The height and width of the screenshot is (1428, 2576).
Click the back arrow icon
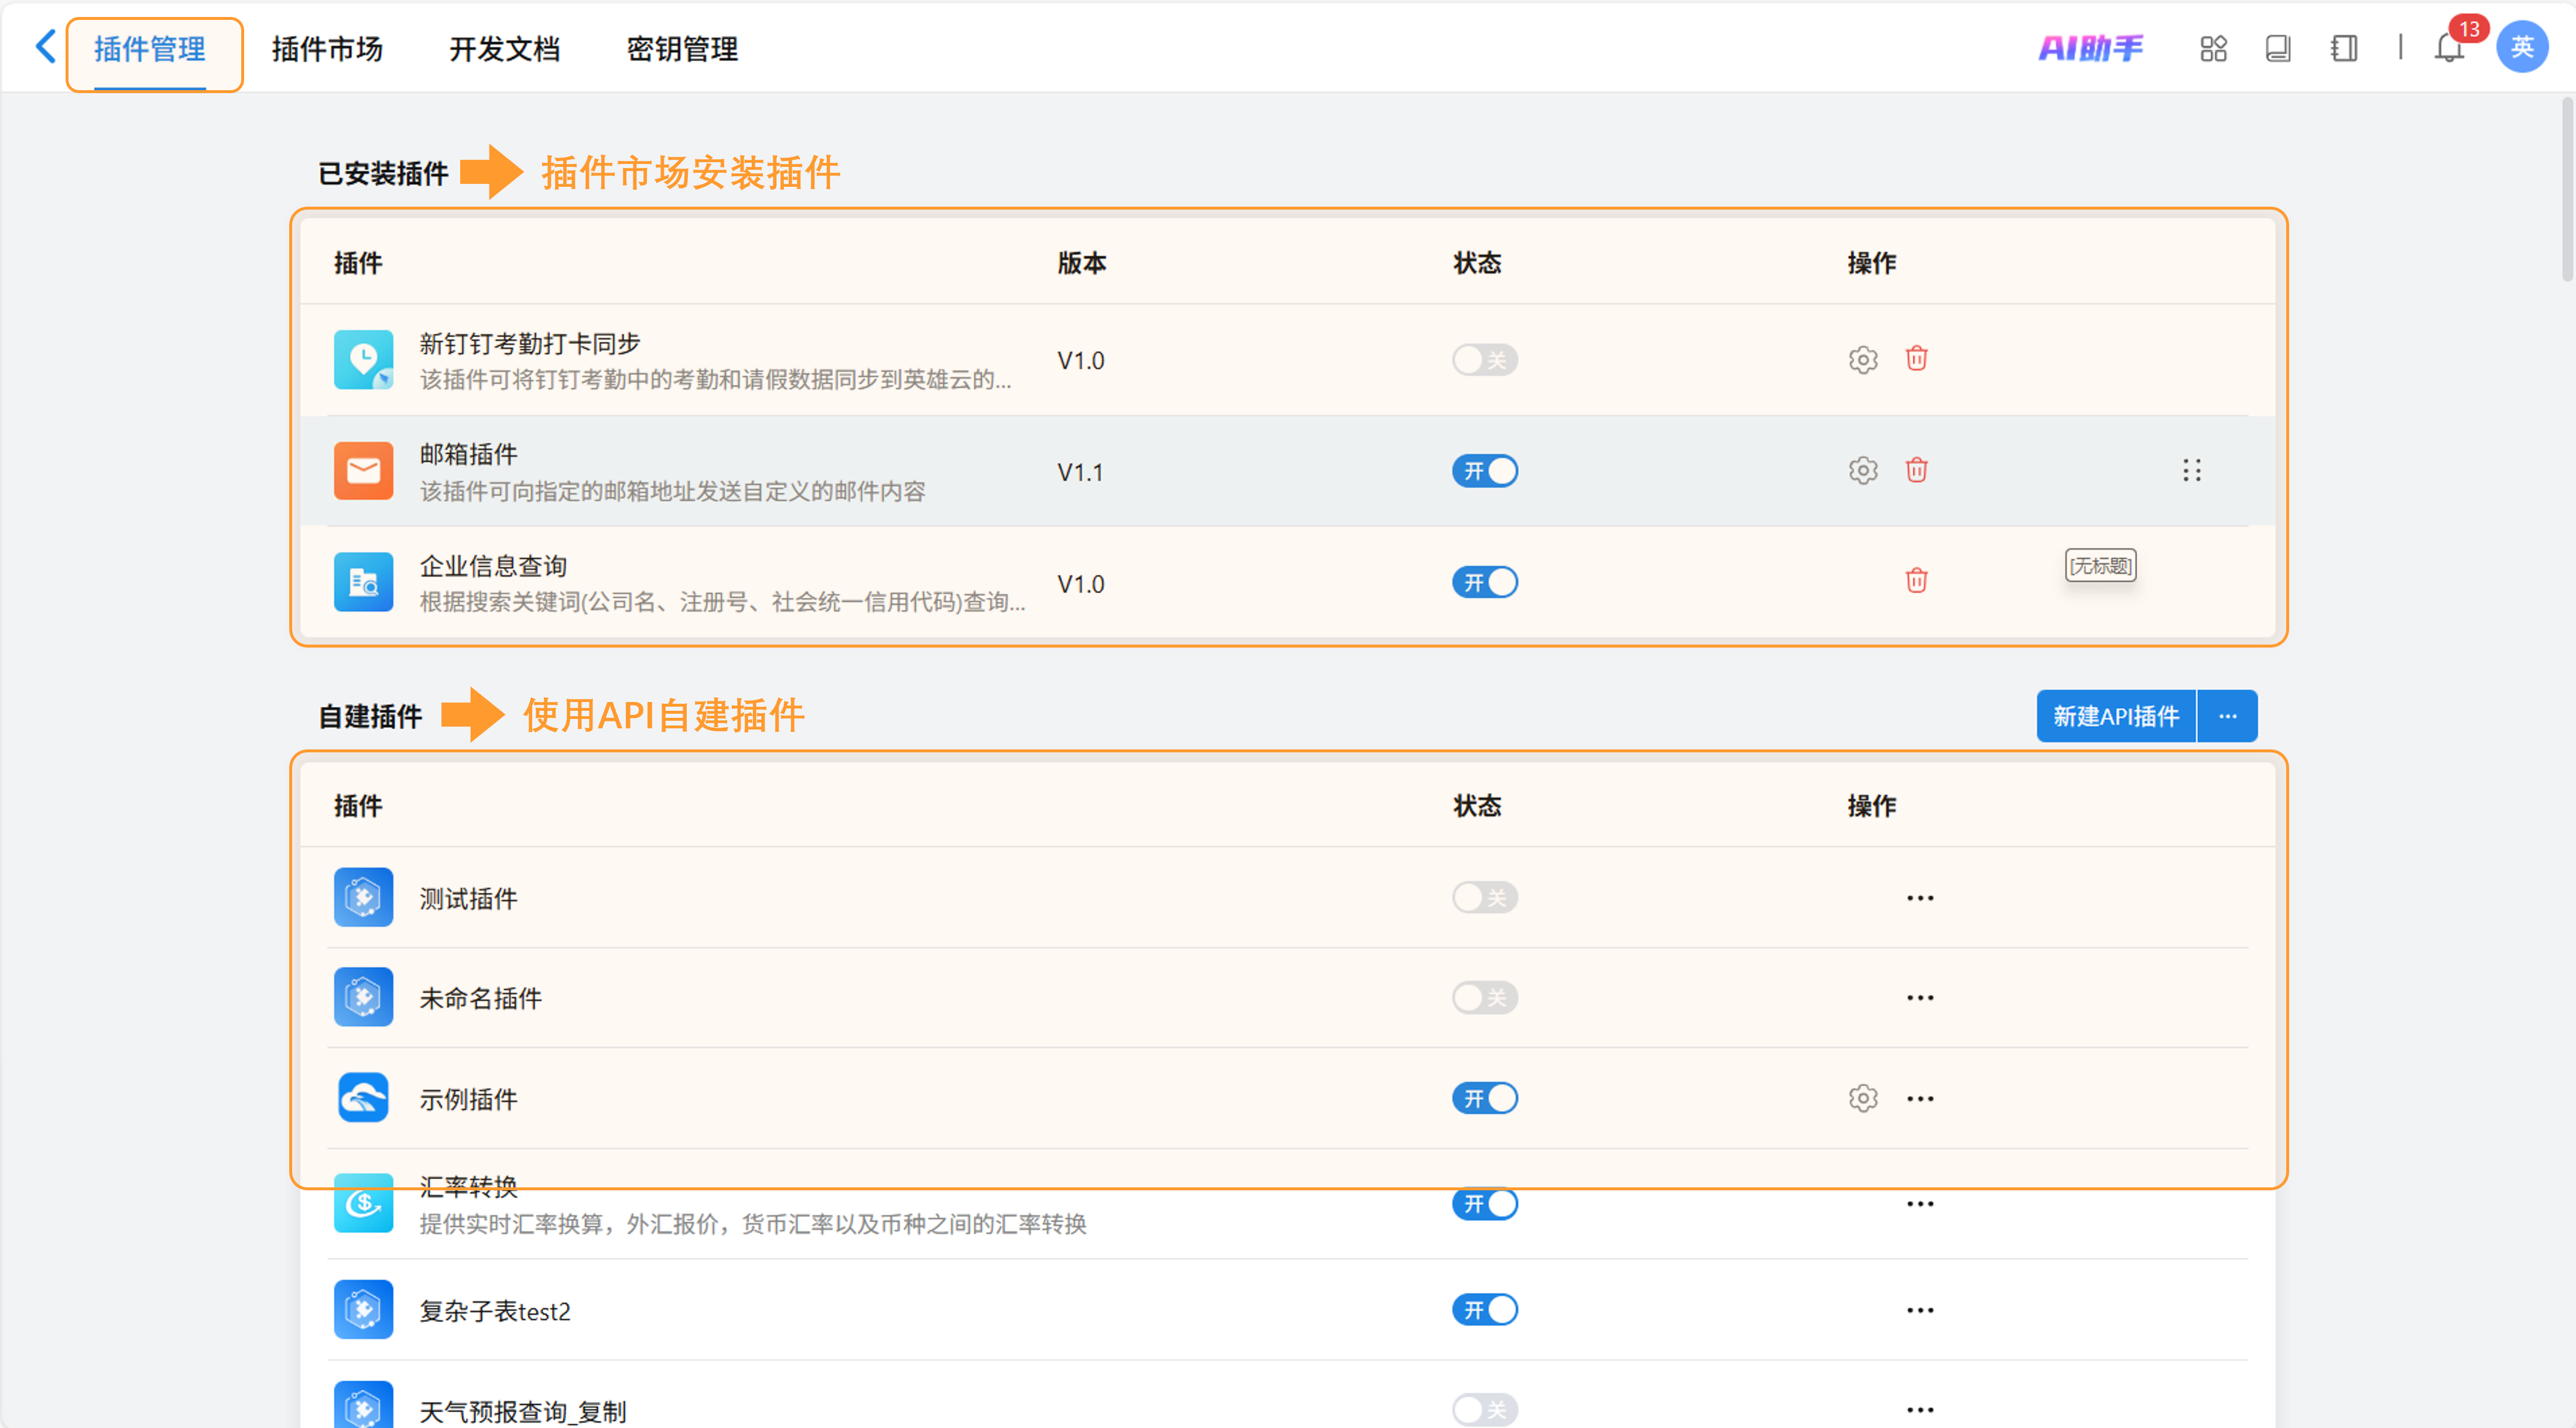click(45, 47)
